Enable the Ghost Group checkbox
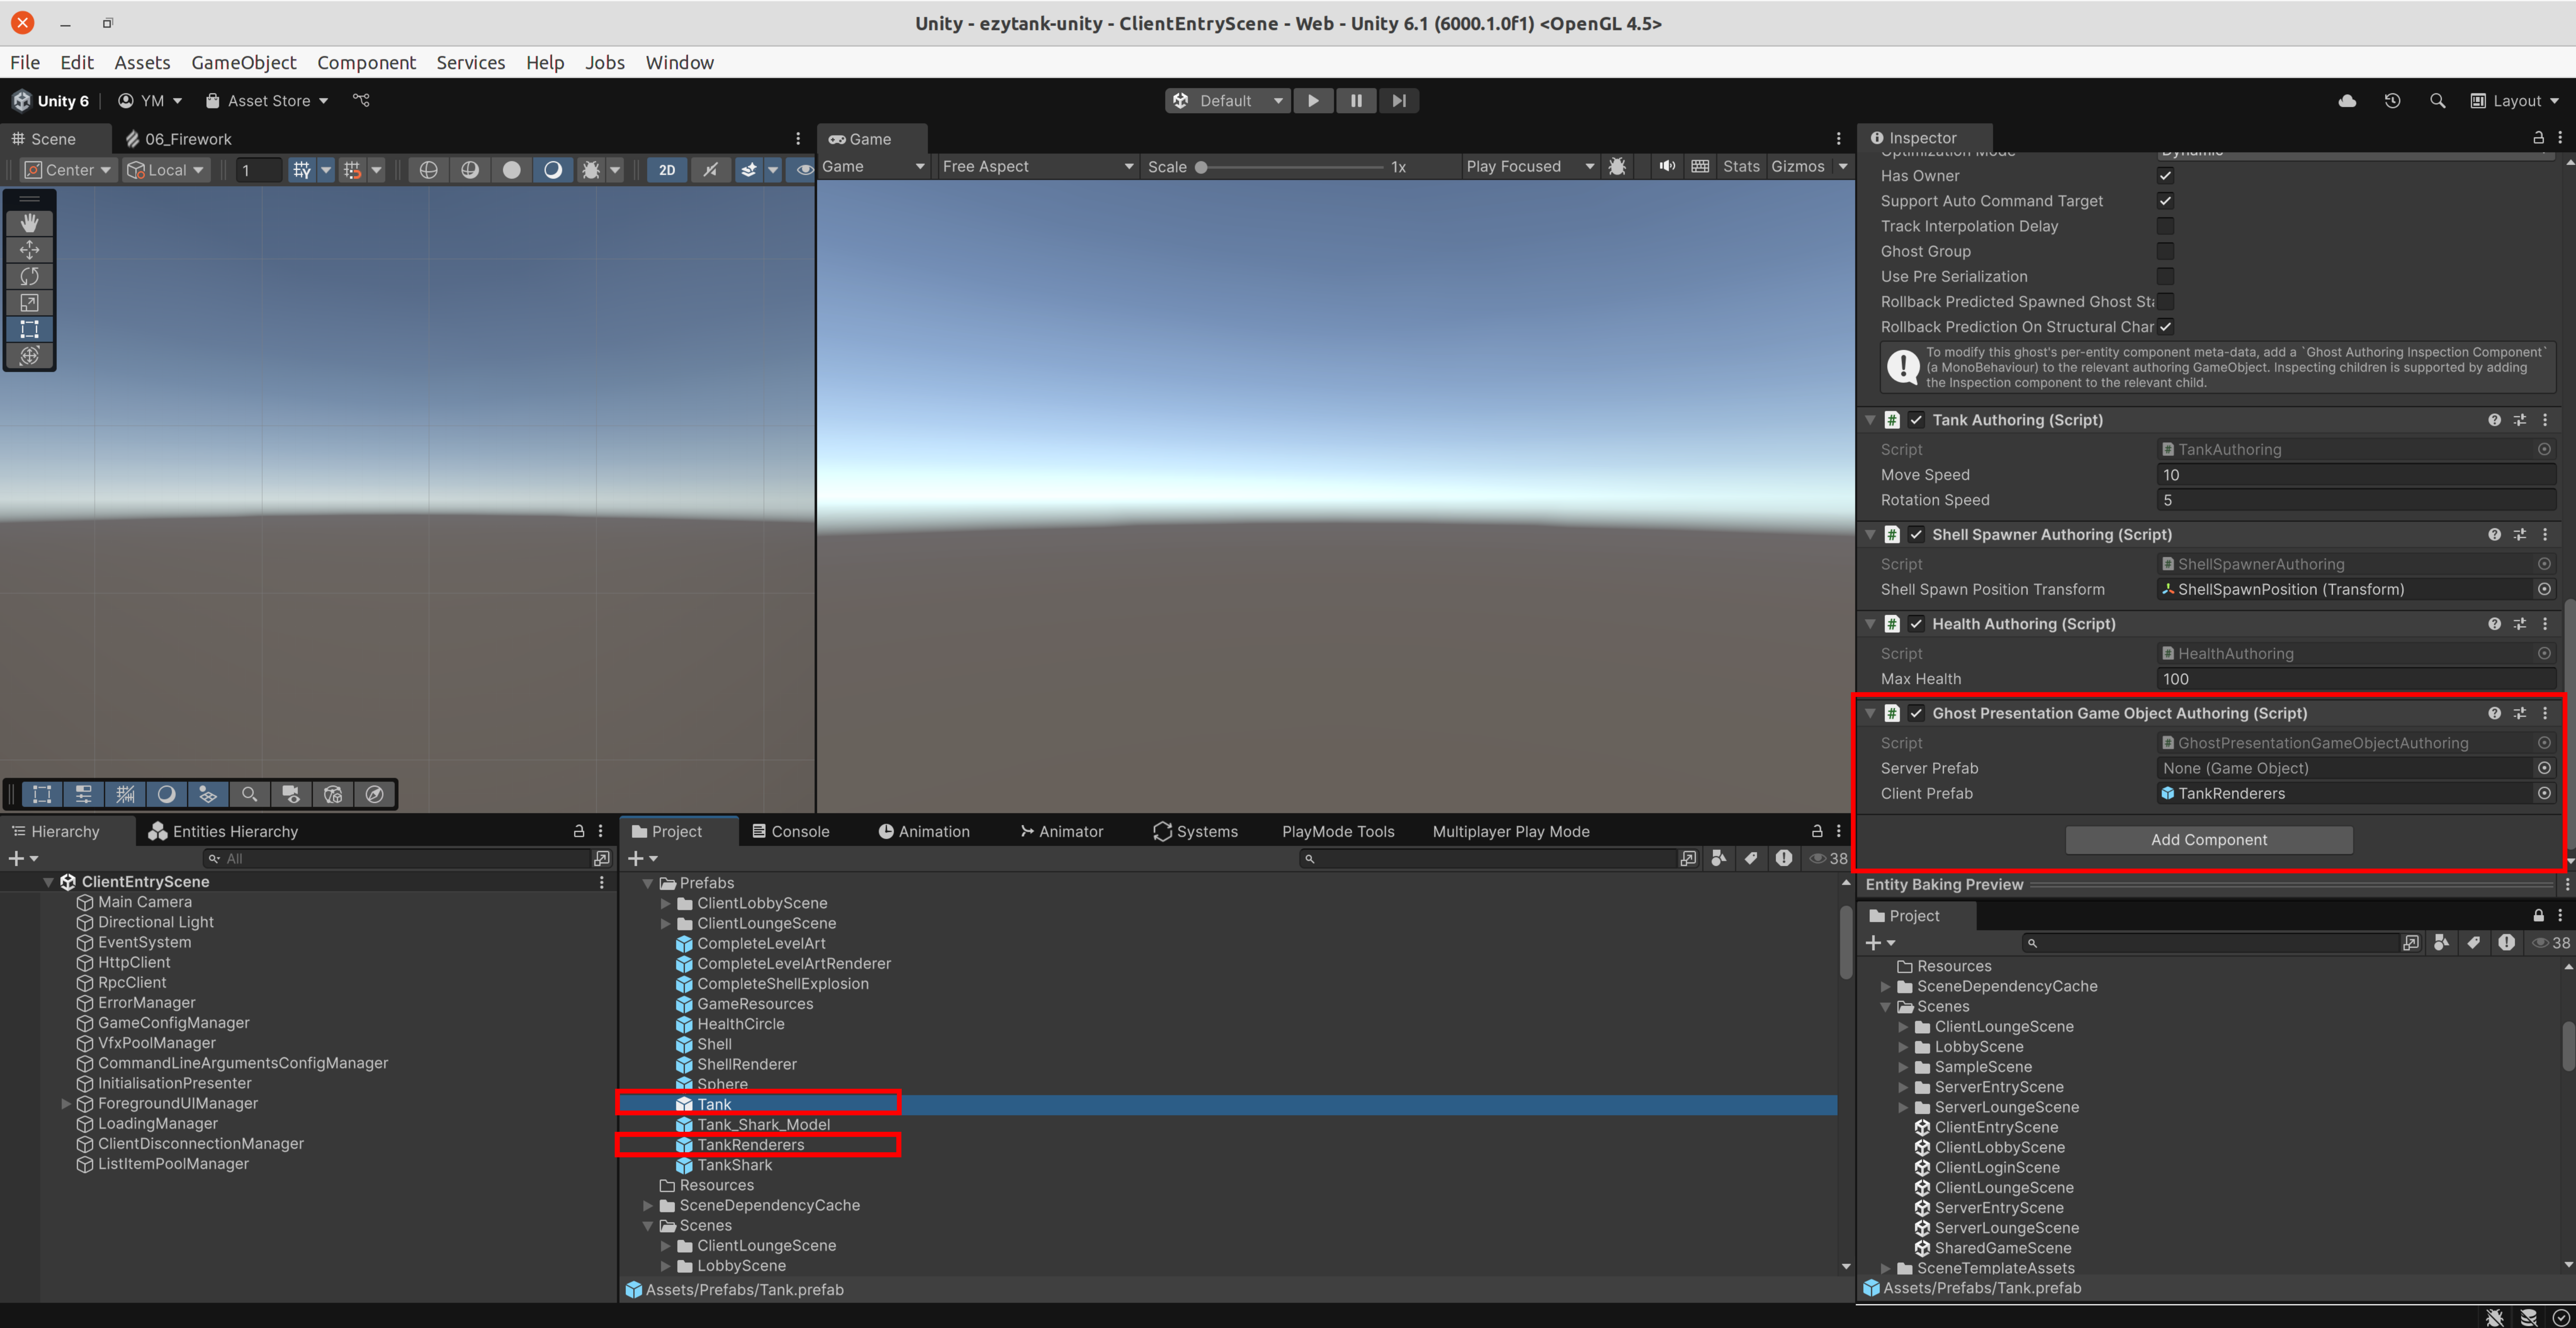 coord(2165,251)
